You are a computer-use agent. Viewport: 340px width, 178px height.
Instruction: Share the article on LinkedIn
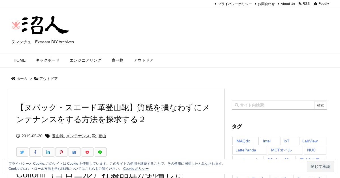tap(48, 152)
